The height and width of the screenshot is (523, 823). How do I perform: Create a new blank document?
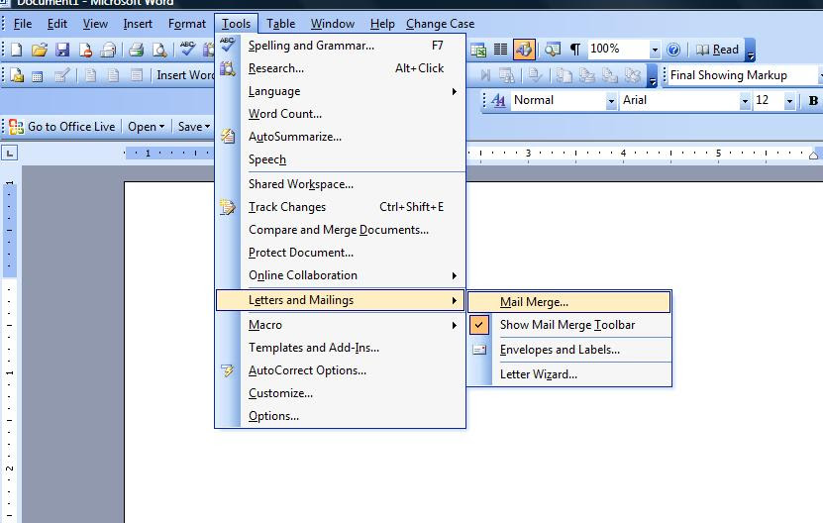[x=16, y=50]
